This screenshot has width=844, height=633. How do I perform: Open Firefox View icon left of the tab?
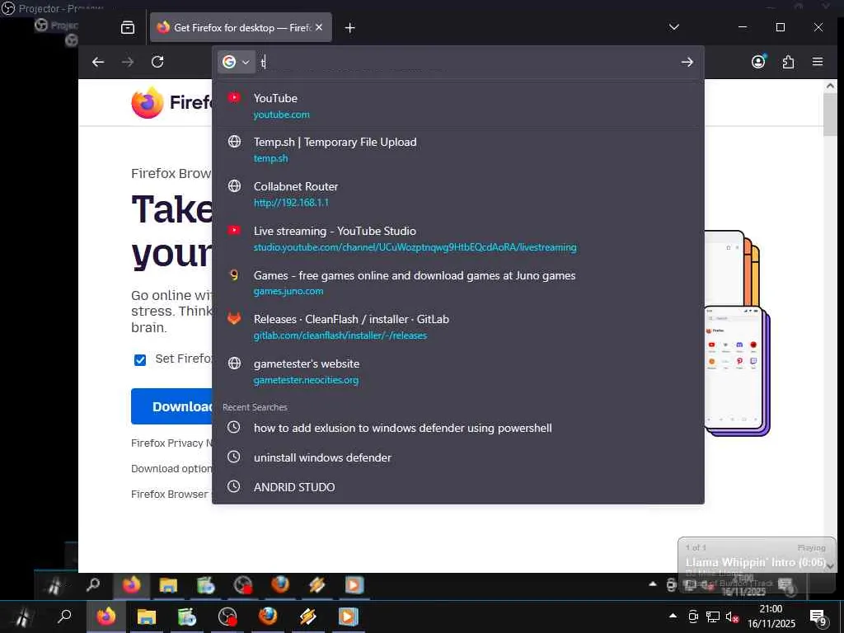128,27
